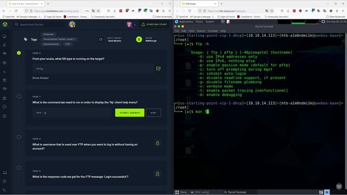Open the CrackStation bookmark in left browser
Viewport: 347px width, 195px height.
[76, 17]
